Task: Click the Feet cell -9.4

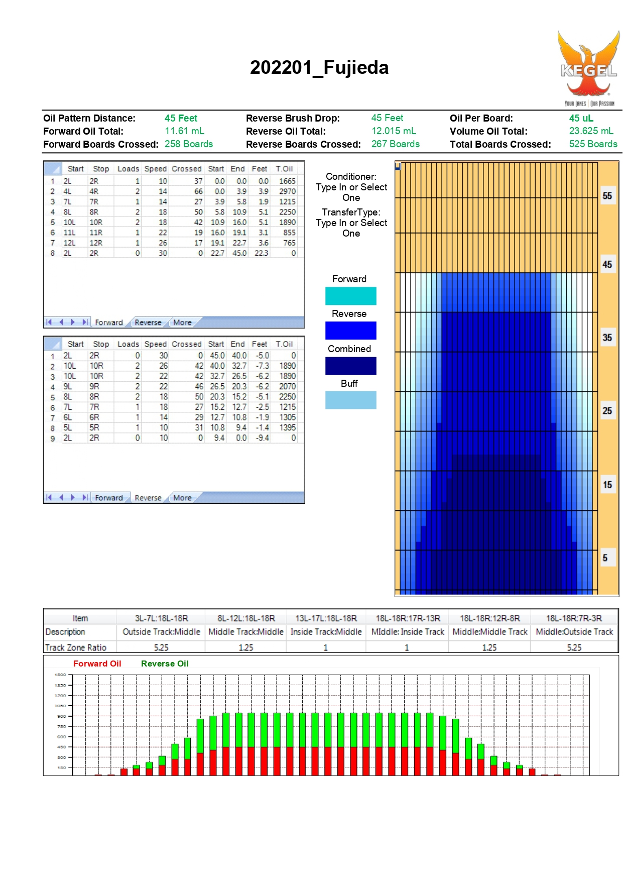Action: pyautogui.click(x=260, y=438)
